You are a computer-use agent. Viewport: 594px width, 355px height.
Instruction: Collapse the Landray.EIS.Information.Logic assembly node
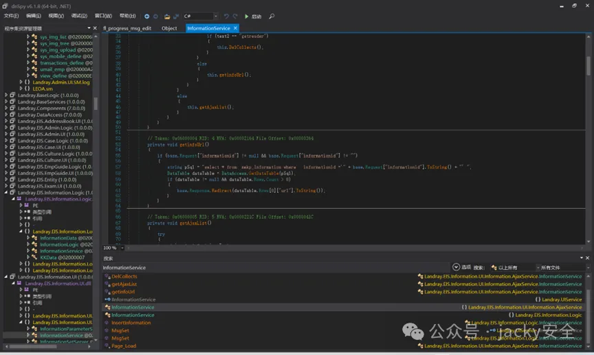point(6,193)
